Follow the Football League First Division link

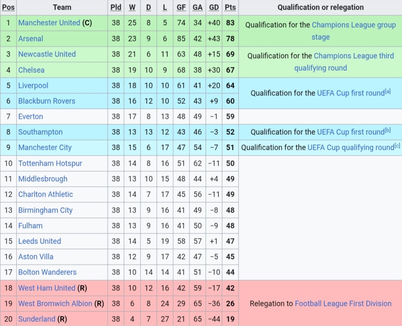343,303
